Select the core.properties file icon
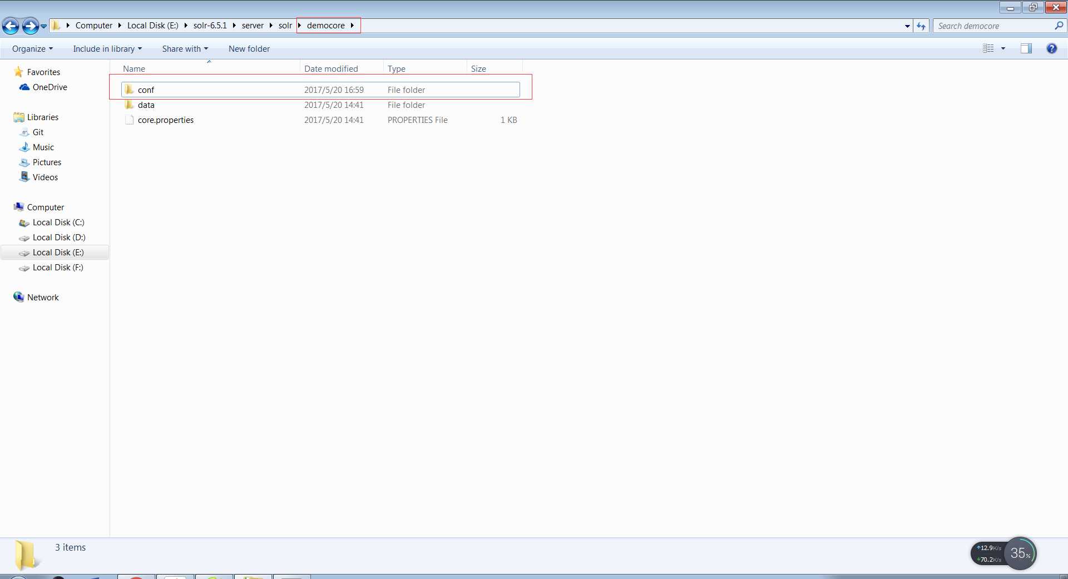 pos(129,120)
